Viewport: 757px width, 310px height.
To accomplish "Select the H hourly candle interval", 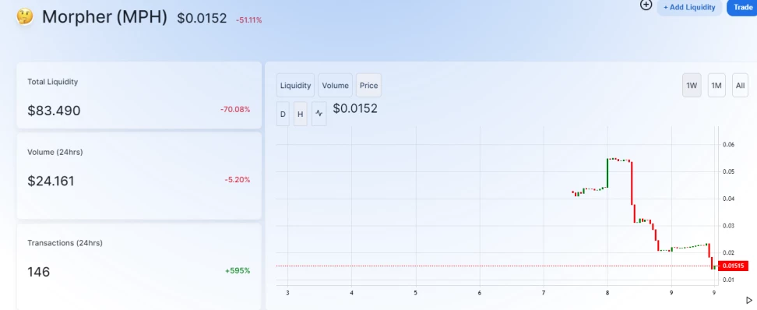I will point(301,114).
